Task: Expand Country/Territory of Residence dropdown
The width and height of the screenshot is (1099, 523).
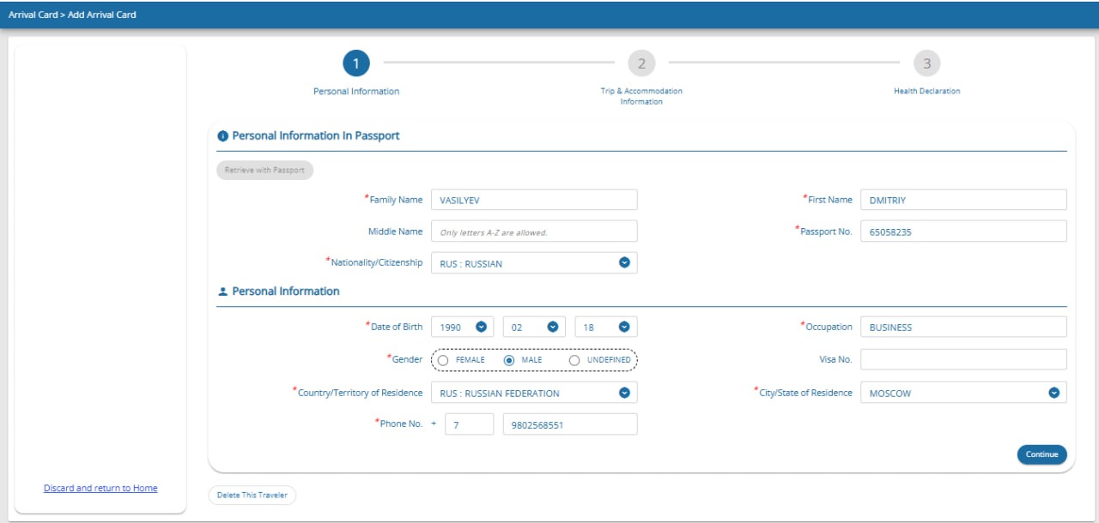Action: (624, 393)
